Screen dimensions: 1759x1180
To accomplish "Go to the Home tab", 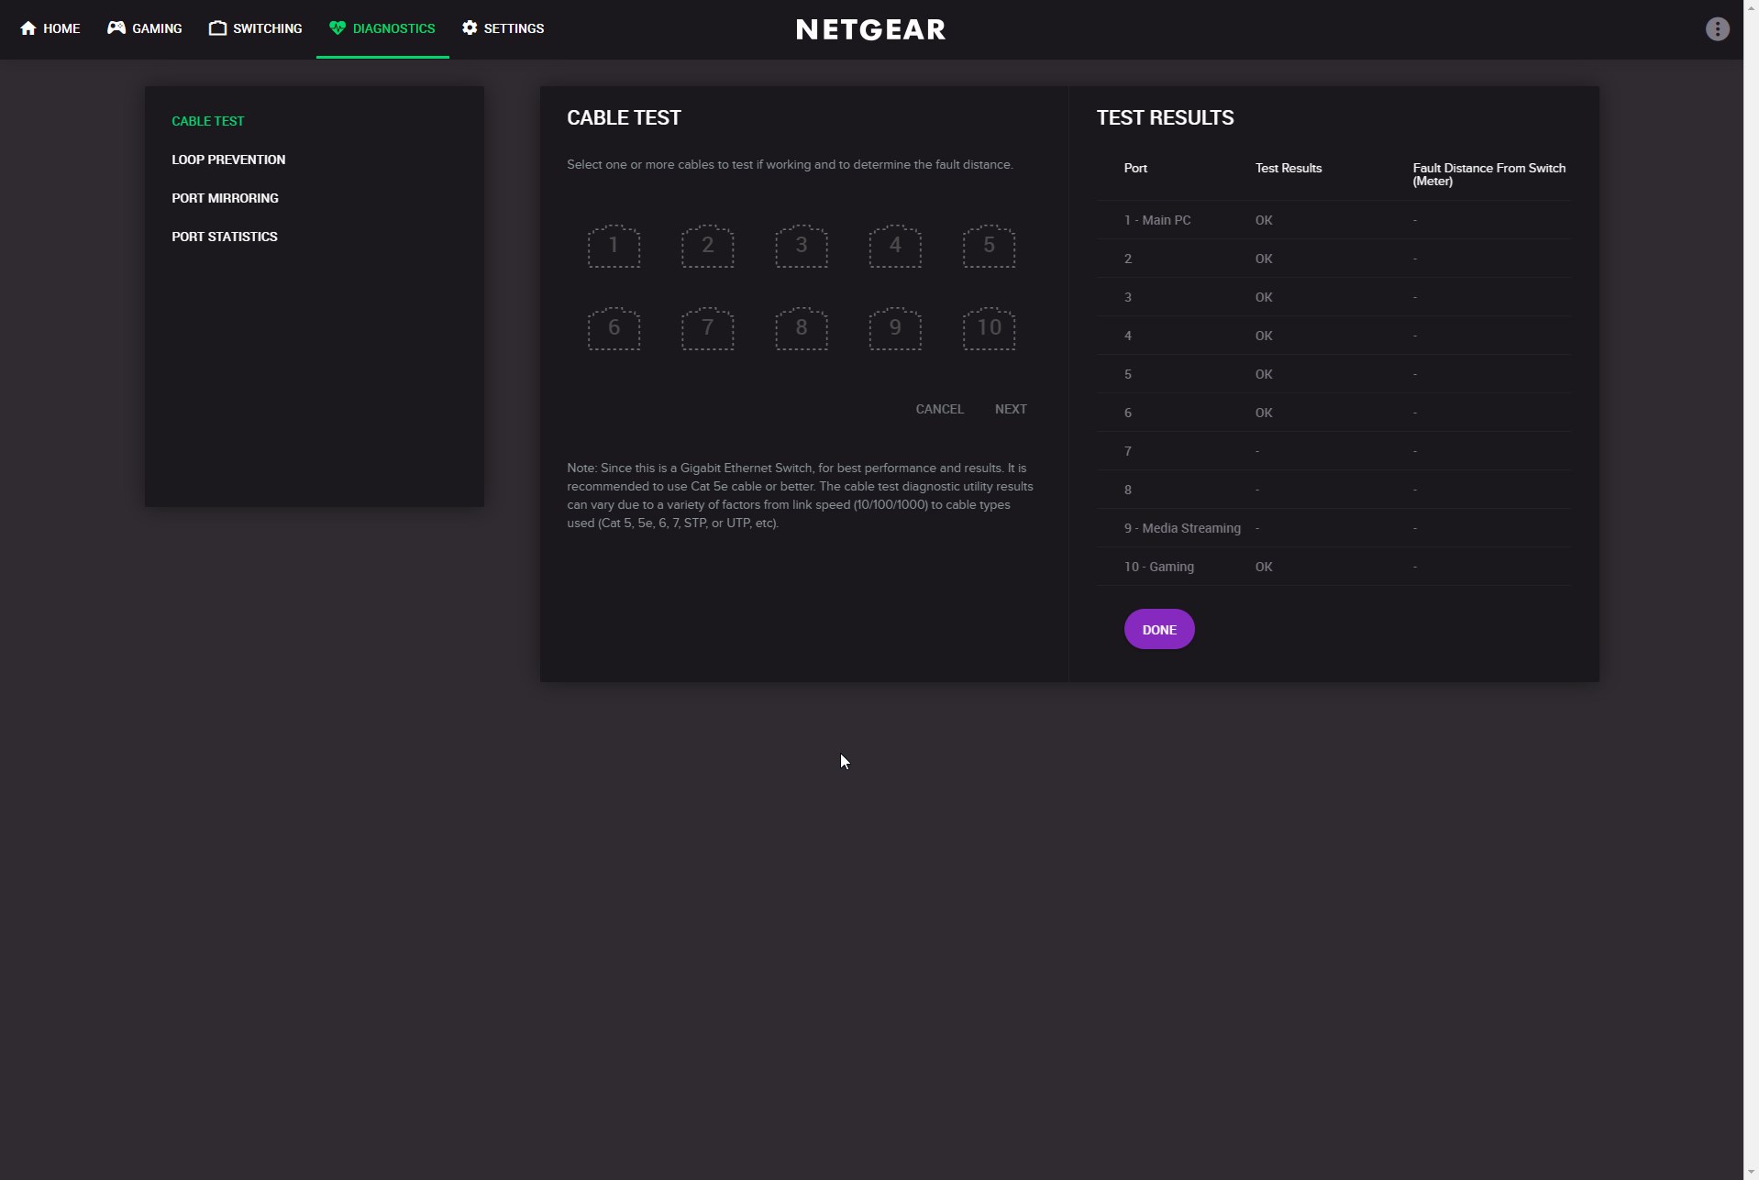I will click(x=50, y=28).
